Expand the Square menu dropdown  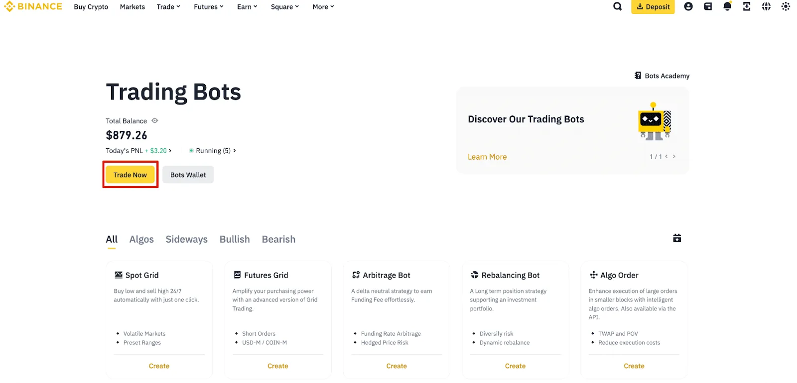(285, 7)
